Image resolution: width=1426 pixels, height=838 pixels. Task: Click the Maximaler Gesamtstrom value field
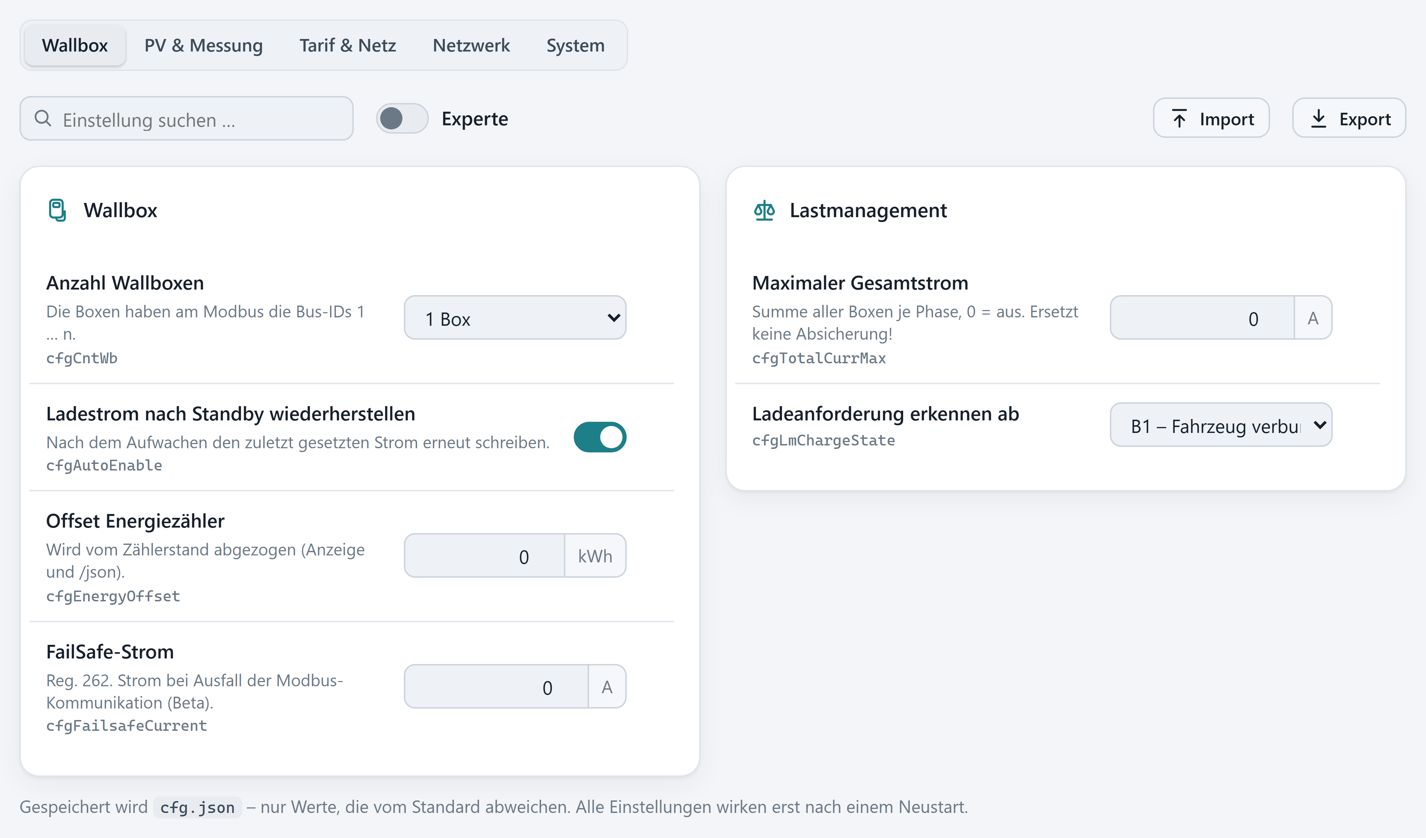click(1202, 318)
